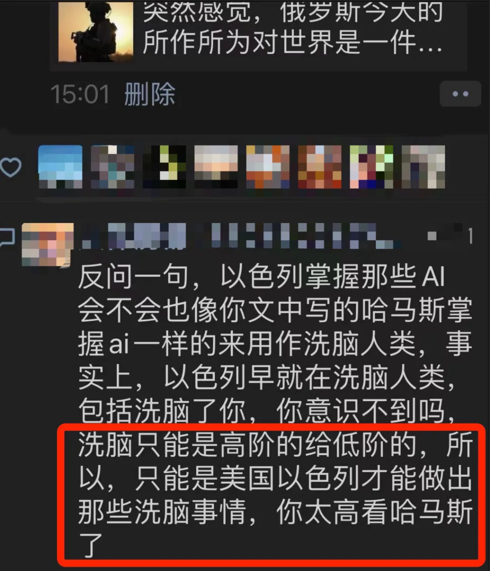Tap the comment starting with 反问一句
The image size is (490, 571).
coord(274,412)
